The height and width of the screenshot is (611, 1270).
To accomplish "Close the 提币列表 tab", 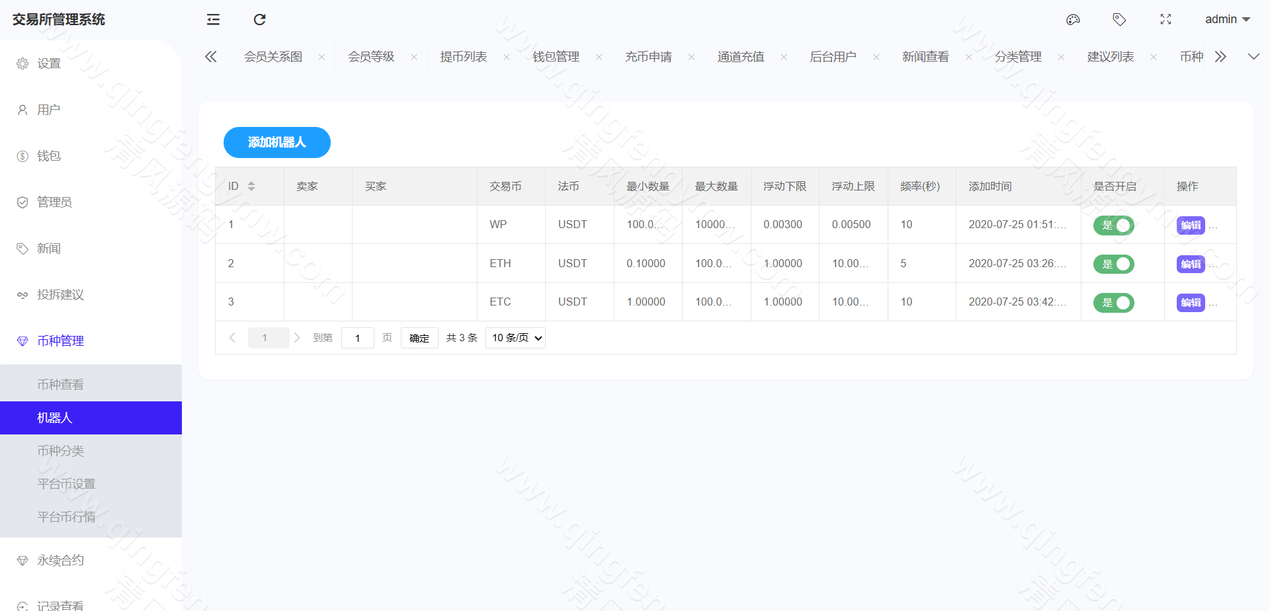I will 506,56.
